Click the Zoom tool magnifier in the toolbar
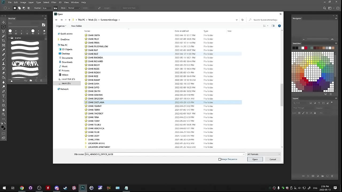342x192 pixels. (x=3, y=114)
